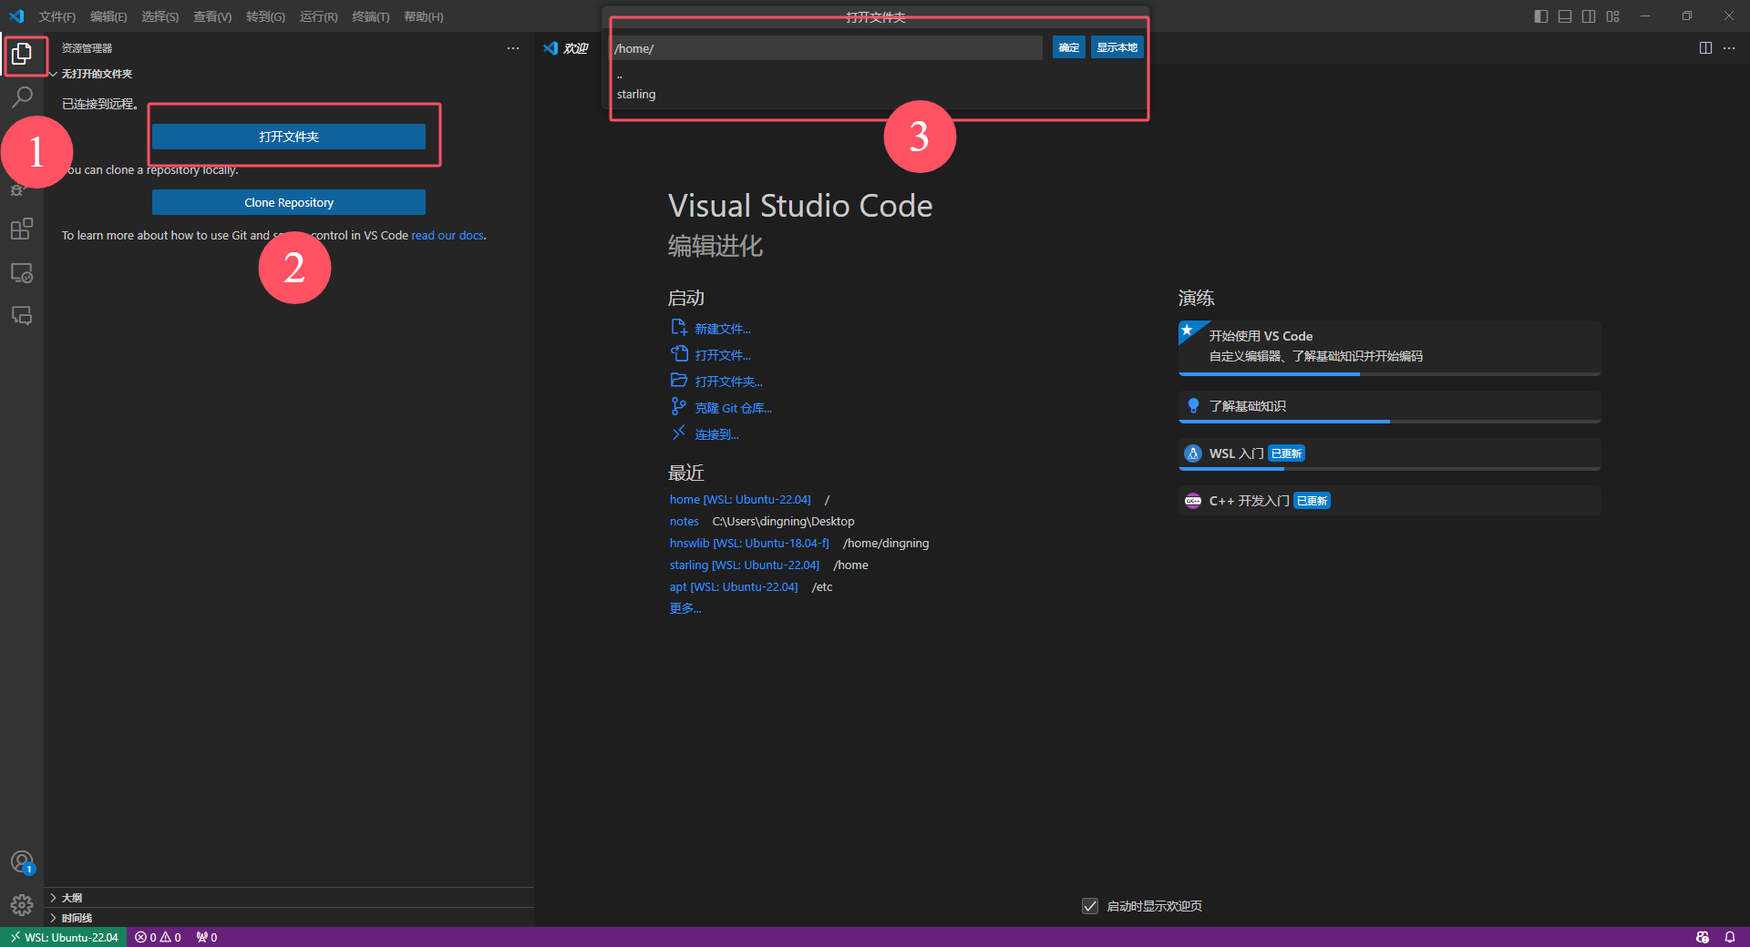Image resolution: width=1750 pixels, height=947 pixels.
Task: Click the VS Code logo in title bar
Action: coord(16,16)
